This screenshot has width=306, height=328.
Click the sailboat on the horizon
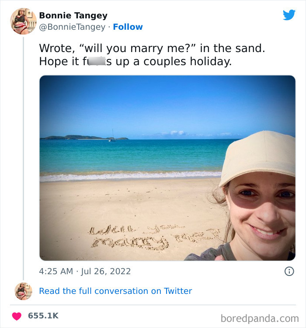coord(112,136)
